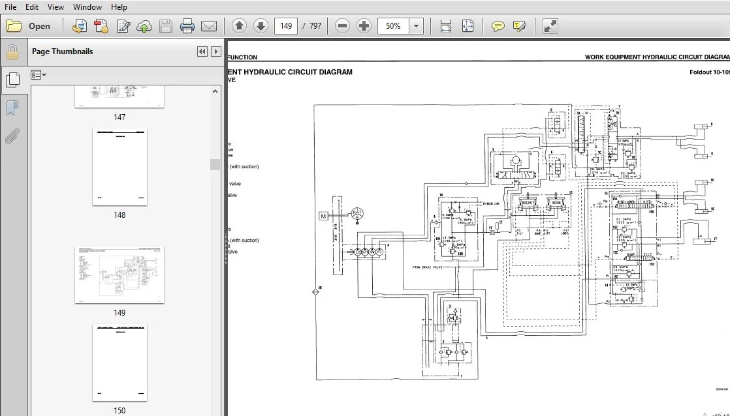
Task: Open the zoom level dropdown arrow
Action: click(416, 26)
